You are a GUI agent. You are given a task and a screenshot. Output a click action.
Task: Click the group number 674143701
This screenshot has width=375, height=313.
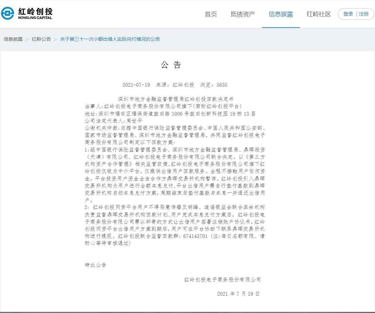[195, 236]
